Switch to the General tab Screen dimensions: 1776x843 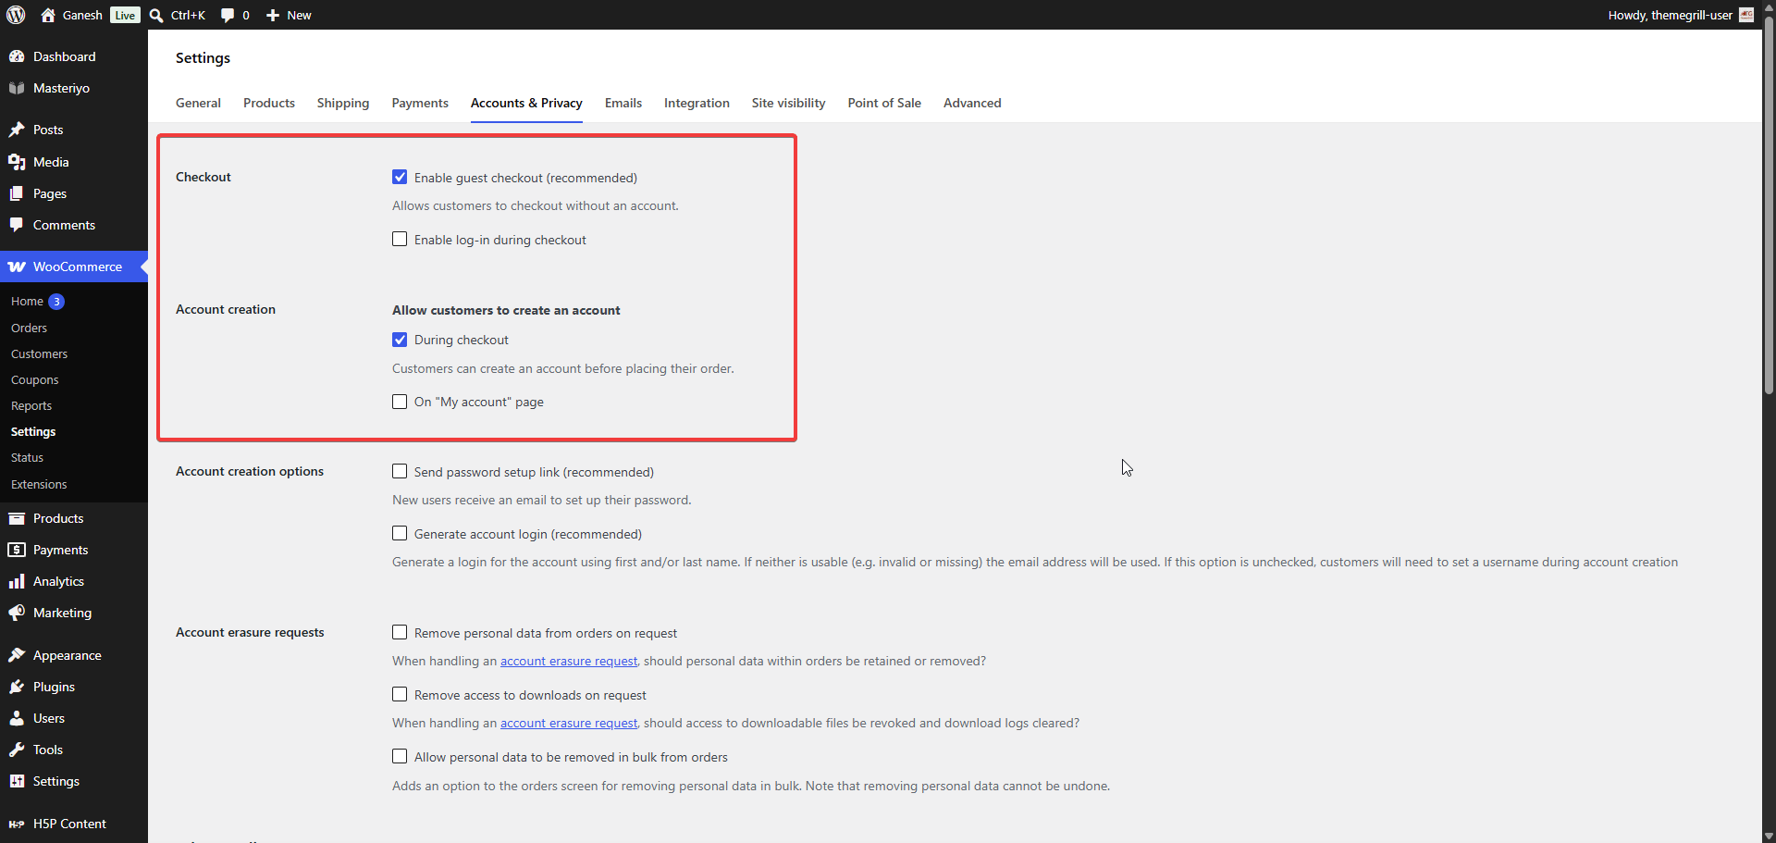198,103
